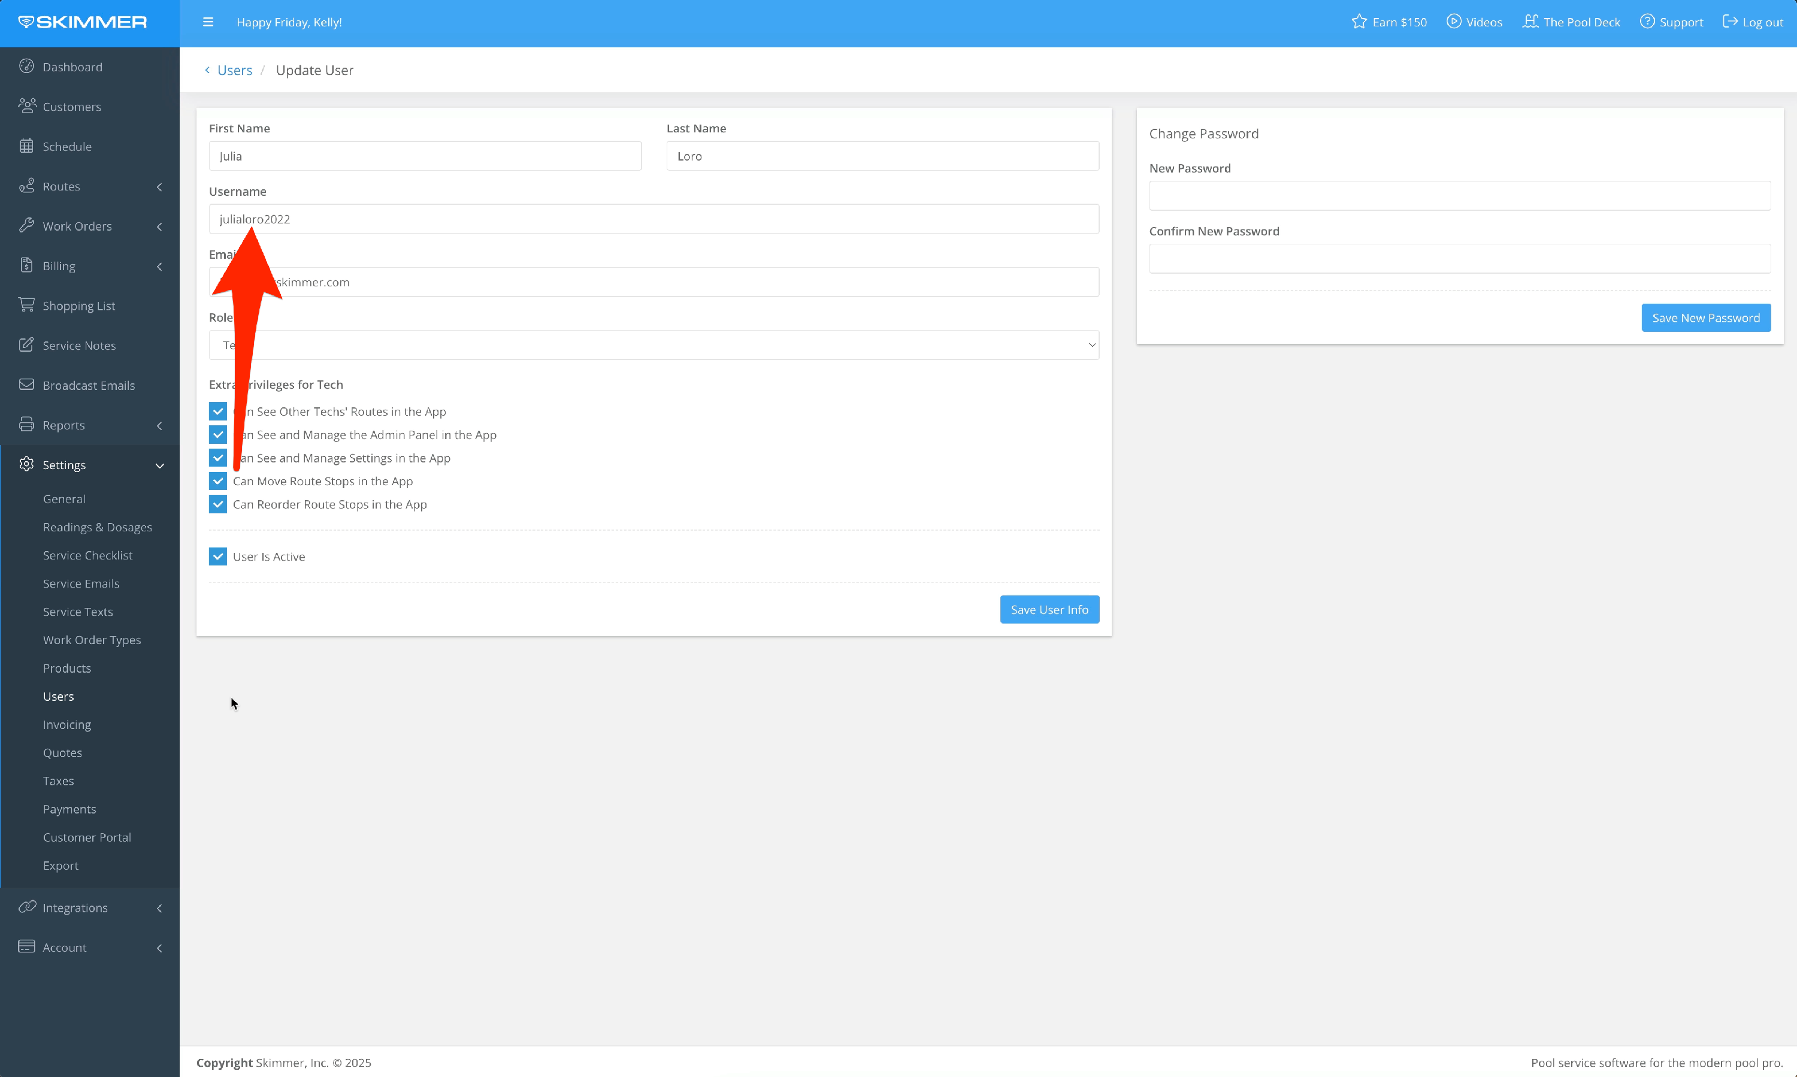Open the Videos play icon
Image resolution: width=1797 pixels, height=1077 pixels.
click(1454, 22)
